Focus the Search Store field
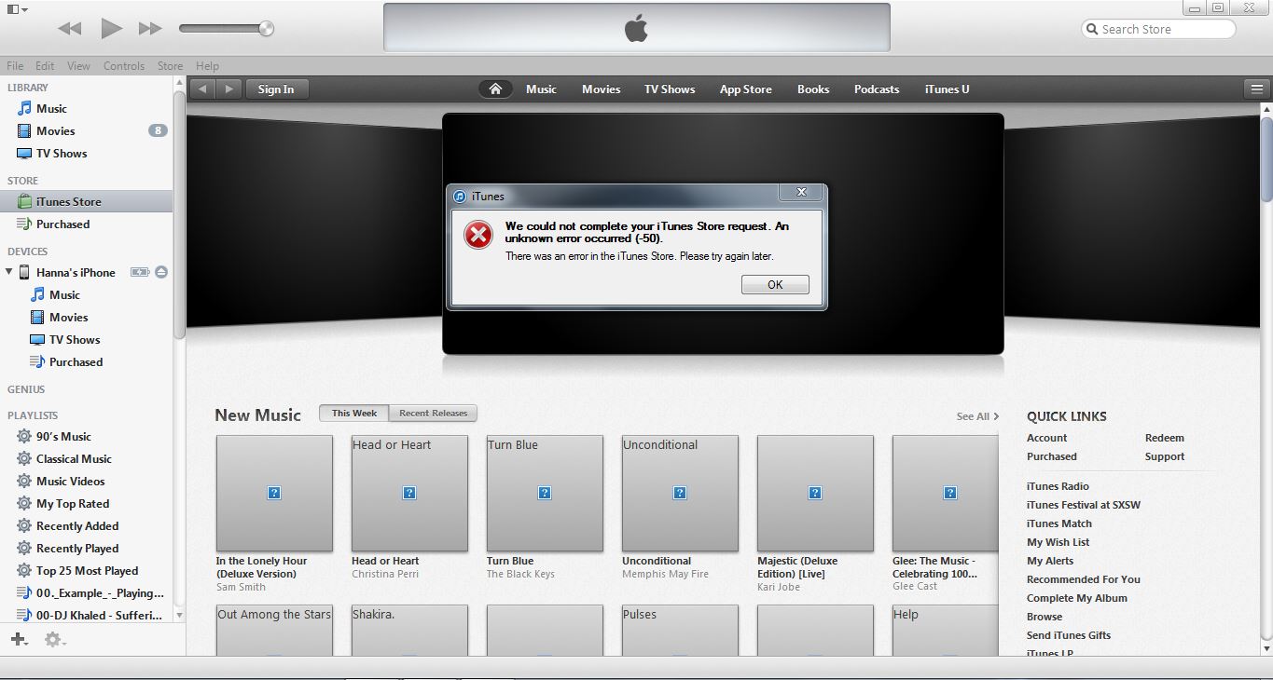Viewport: 1273px width, 680px height. pos(1158,29)
